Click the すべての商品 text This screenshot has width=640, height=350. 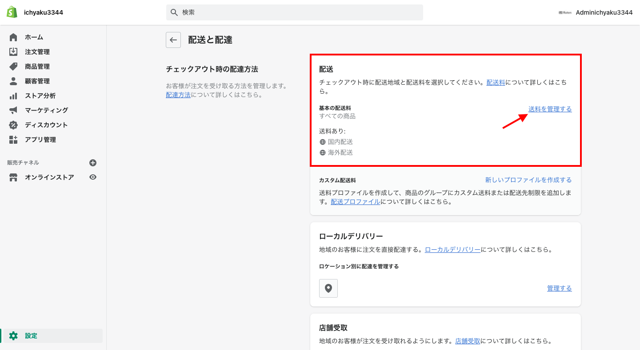(x=337, y=116)
